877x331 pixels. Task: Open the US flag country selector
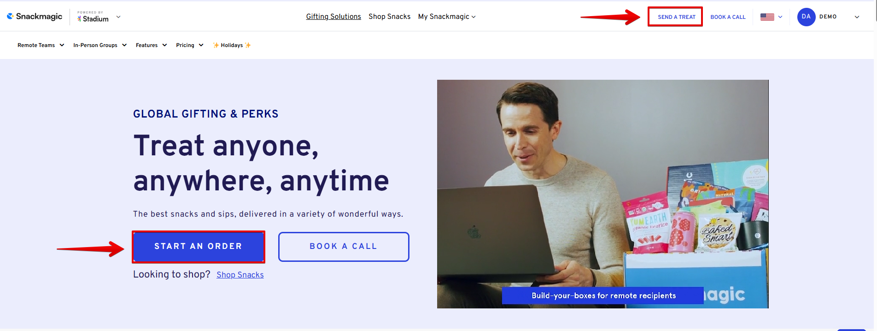tap(771, 17)
